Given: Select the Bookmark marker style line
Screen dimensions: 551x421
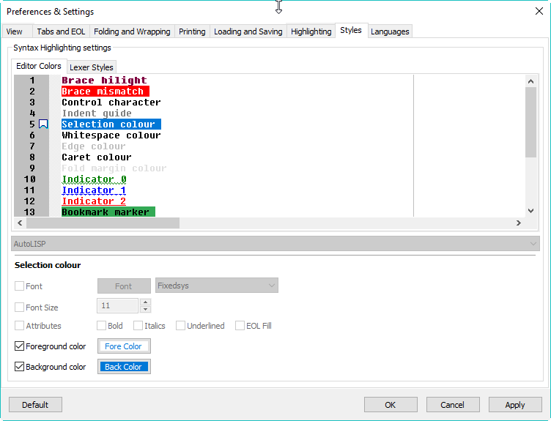Looking at the screenshot, I should pyautogui.click(x=108, y=212).
